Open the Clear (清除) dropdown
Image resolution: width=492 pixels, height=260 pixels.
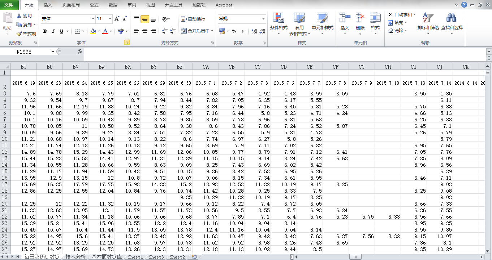tap(397, 31)
